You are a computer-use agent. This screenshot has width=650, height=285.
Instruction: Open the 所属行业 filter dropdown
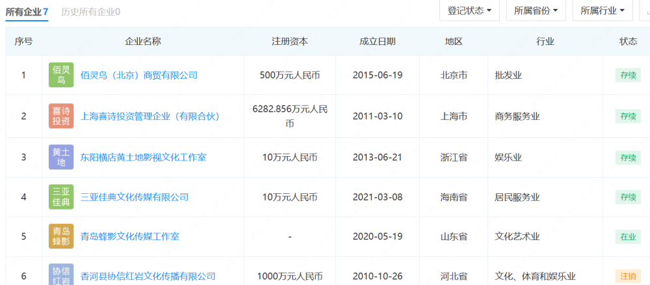click(x=602, y=10)
